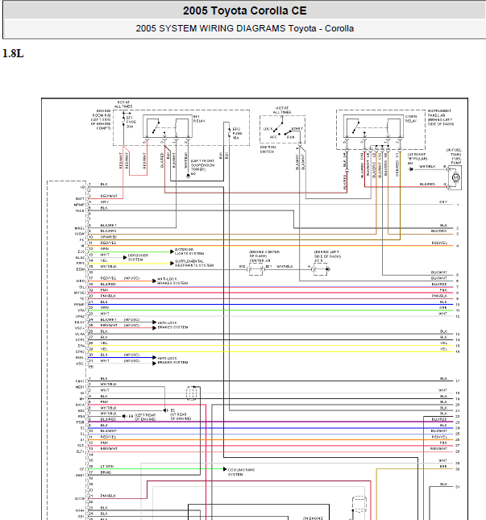The height and width of the screenshot is (520, 486).
Task: Click the arrow pointing to EXTERIOR LIGHTS SYSTEM
Action: tap(172, 252)
